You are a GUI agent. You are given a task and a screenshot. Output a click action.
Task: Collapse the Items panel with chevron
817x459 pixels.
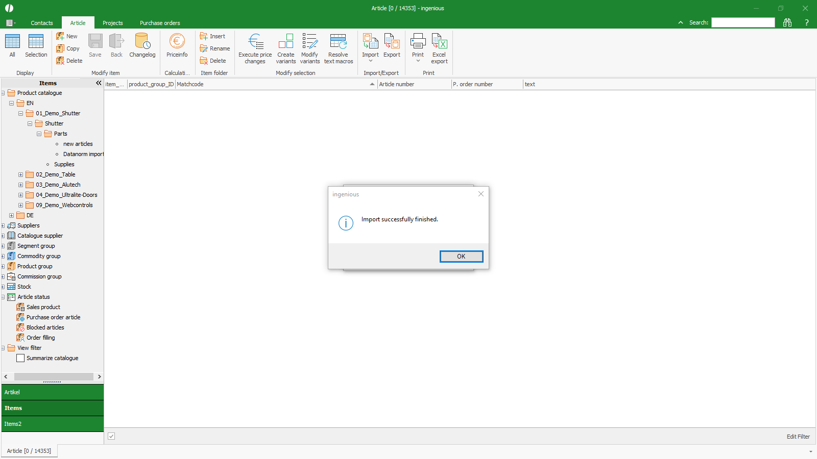click(x=99, y=83)
